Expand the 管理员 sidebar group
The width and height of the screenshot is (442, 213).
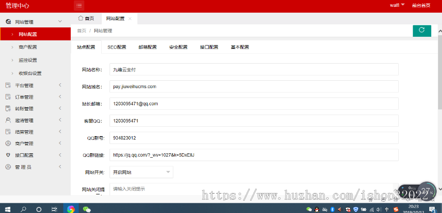pyautogui.click(x=60, y=166)
